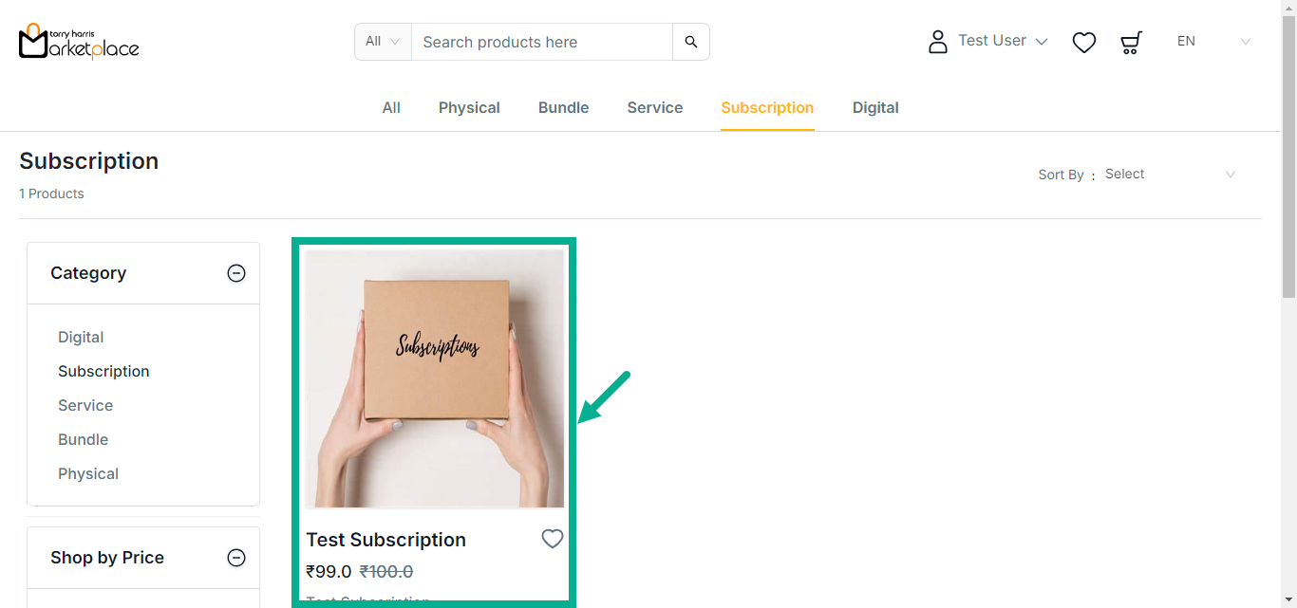The image size is (1297, 608).
Task: Open the EN language dropdown
Action: click(x=1213, y=42)
